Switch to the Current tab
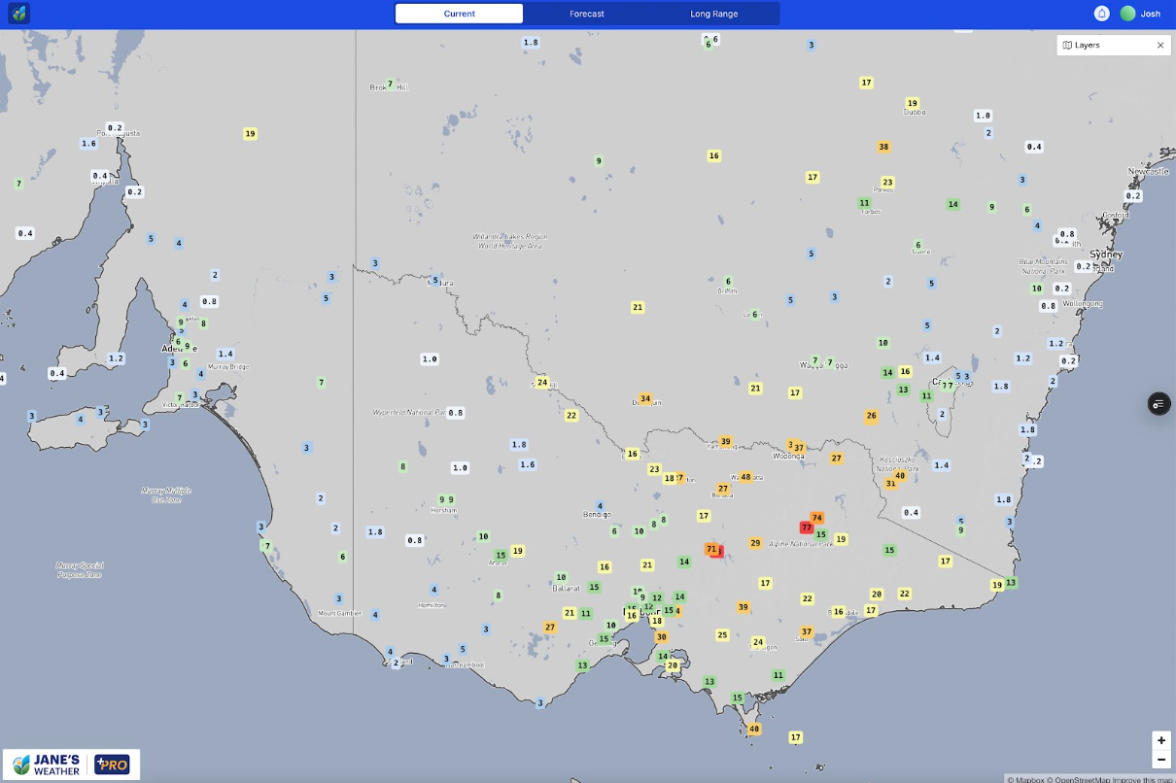The width and height of the screenshot is (1176, 783). [459, 14]
